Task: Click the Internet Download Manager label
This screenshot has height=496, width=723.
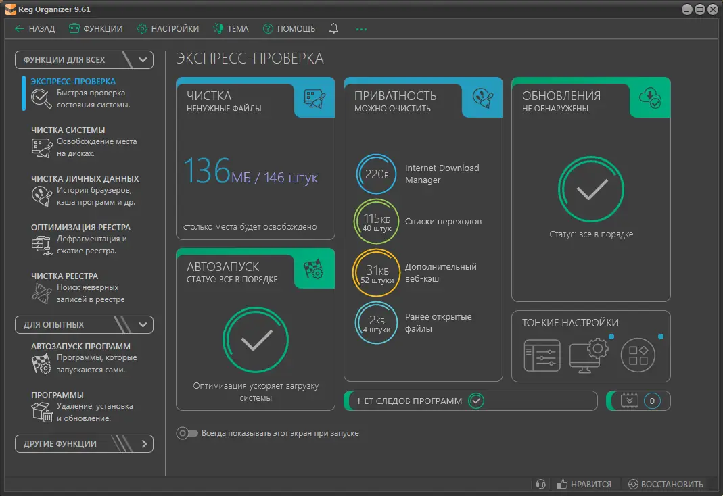Action: tap(442, 174)
